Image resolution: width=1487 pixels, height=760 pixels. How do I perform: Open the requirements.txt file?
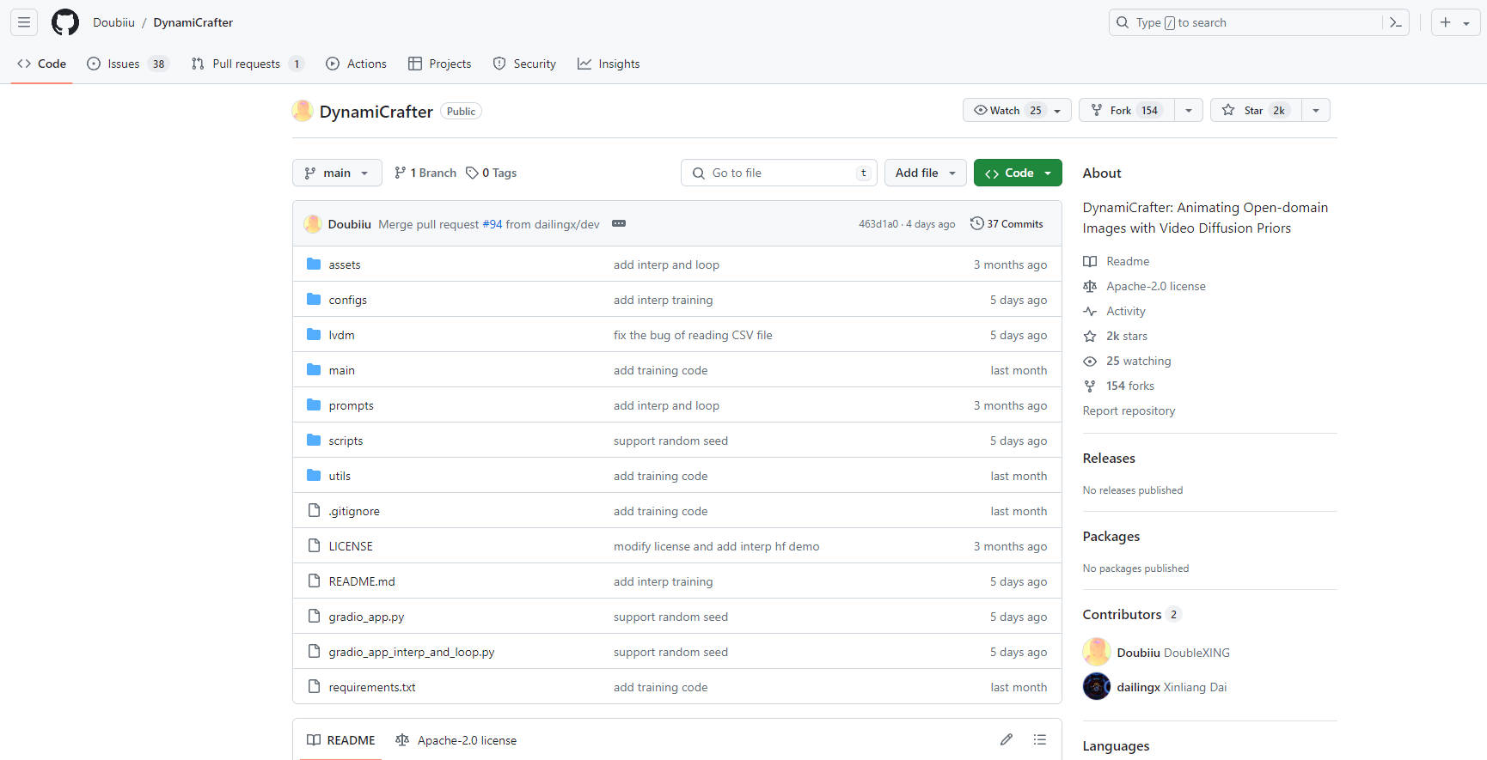[372, 687]
